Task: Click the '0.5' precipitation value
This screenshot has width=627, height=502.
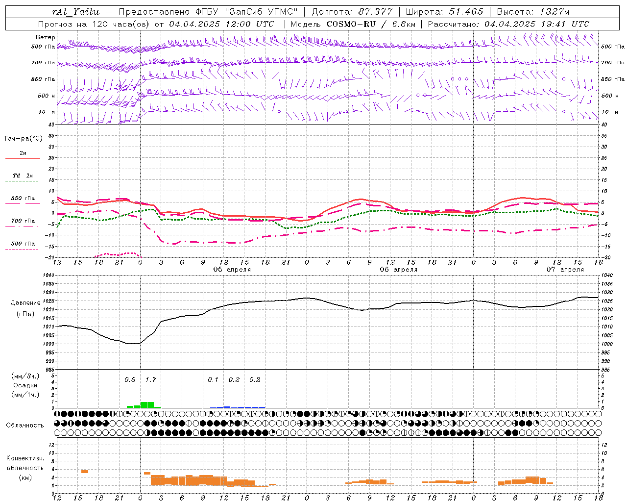Action: pyautogui.click(x=130, y=380)
